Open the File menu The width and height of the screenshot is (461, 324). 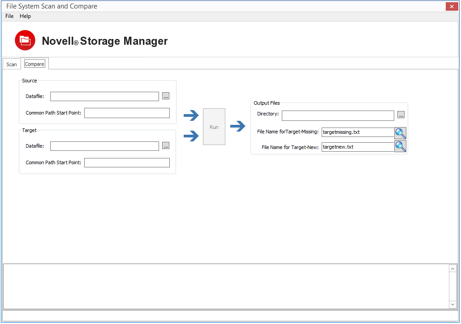tap(9, 16)
